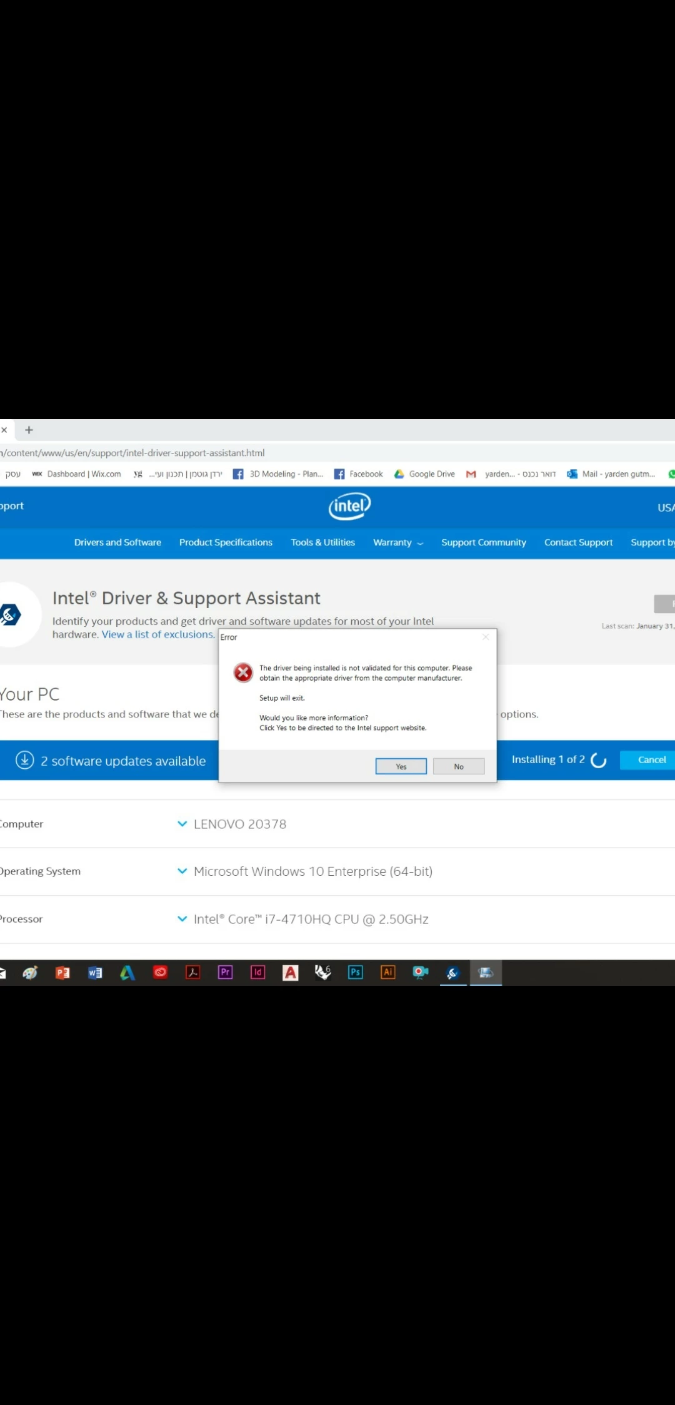Close the current browser tab
Image resolution: width=675 pixels, height=1405 pixels.
4,430
